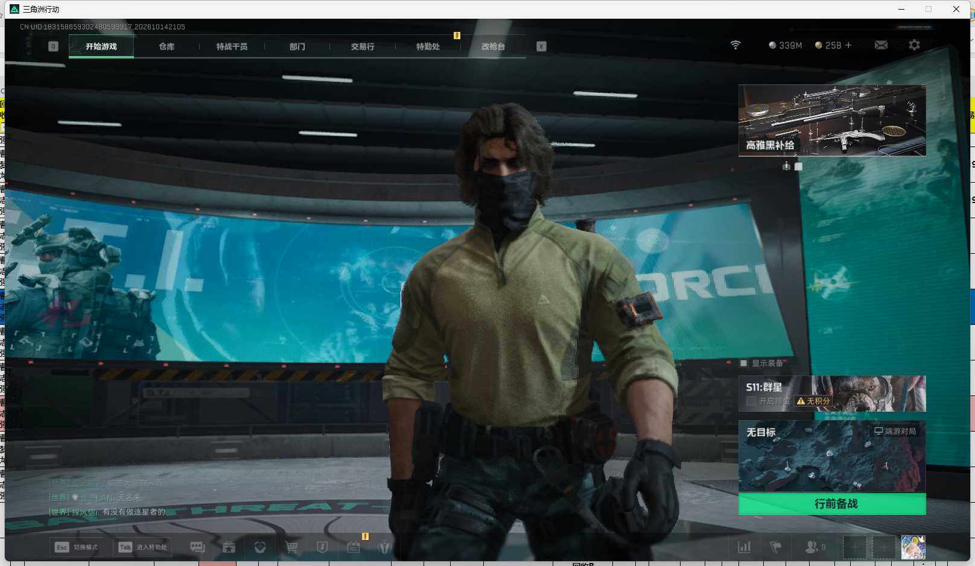The height and width of the screenshot is (566, 975).
Task: Open the winged emblem icon in bottom bar
Action: coord(384,547)
